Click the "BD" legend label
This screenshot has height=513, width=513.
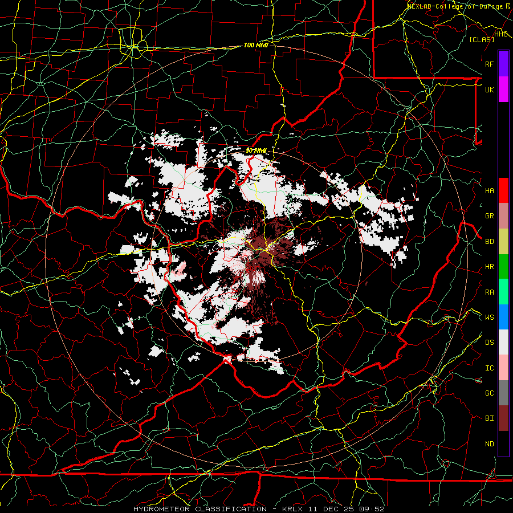(x=490, y=241)
